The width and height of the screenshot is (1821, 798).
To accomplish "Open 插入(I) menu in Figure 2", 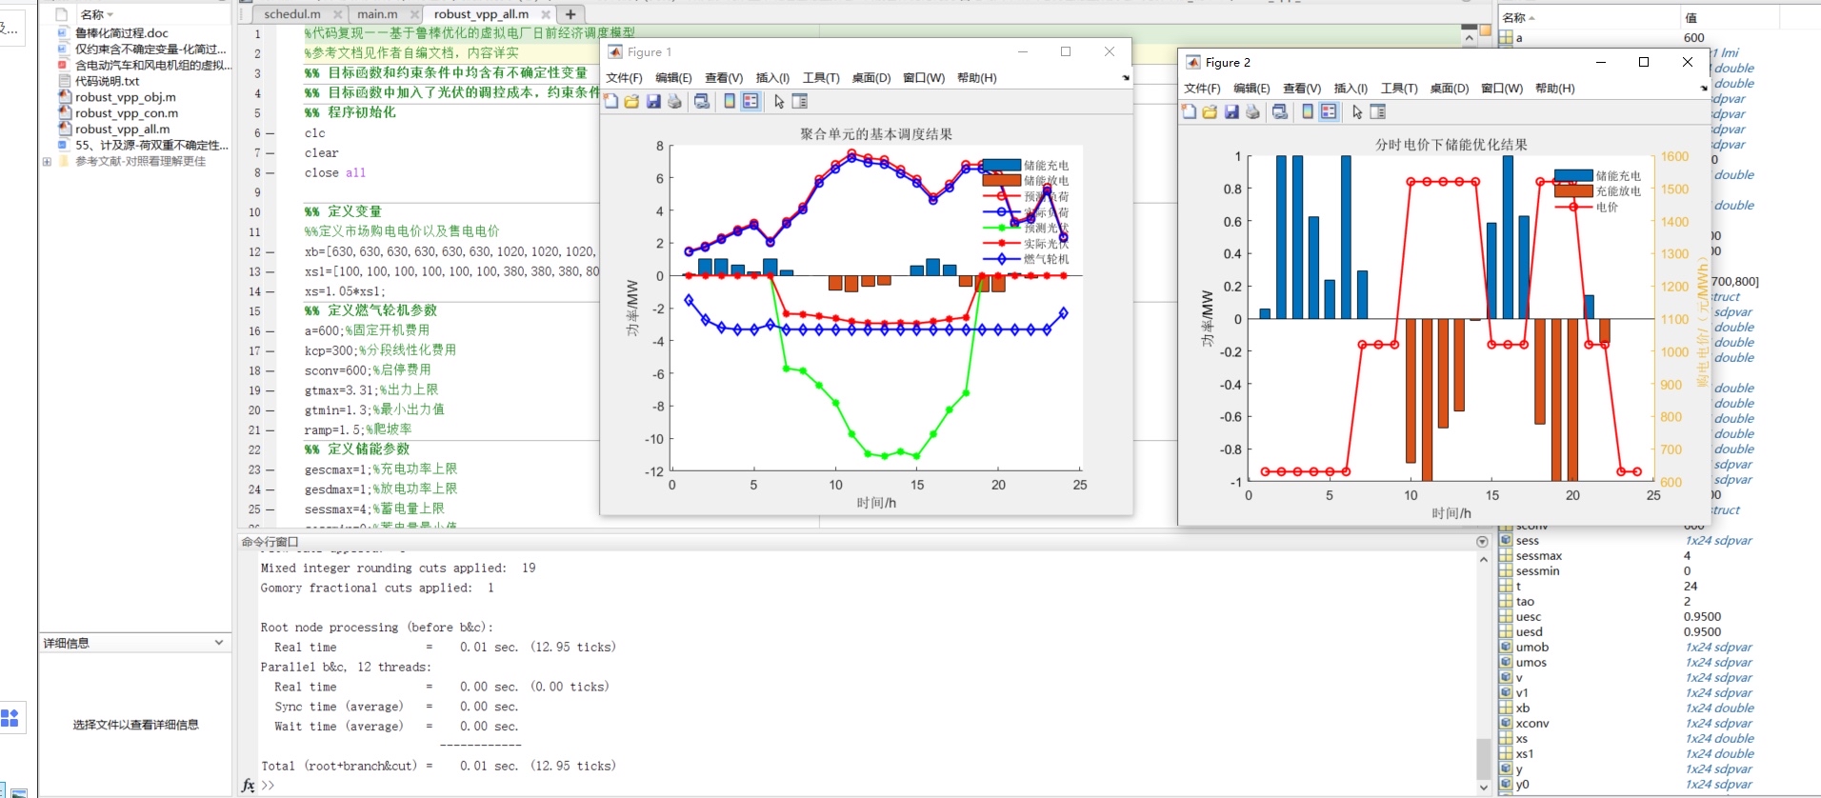I will (1351, 89).
